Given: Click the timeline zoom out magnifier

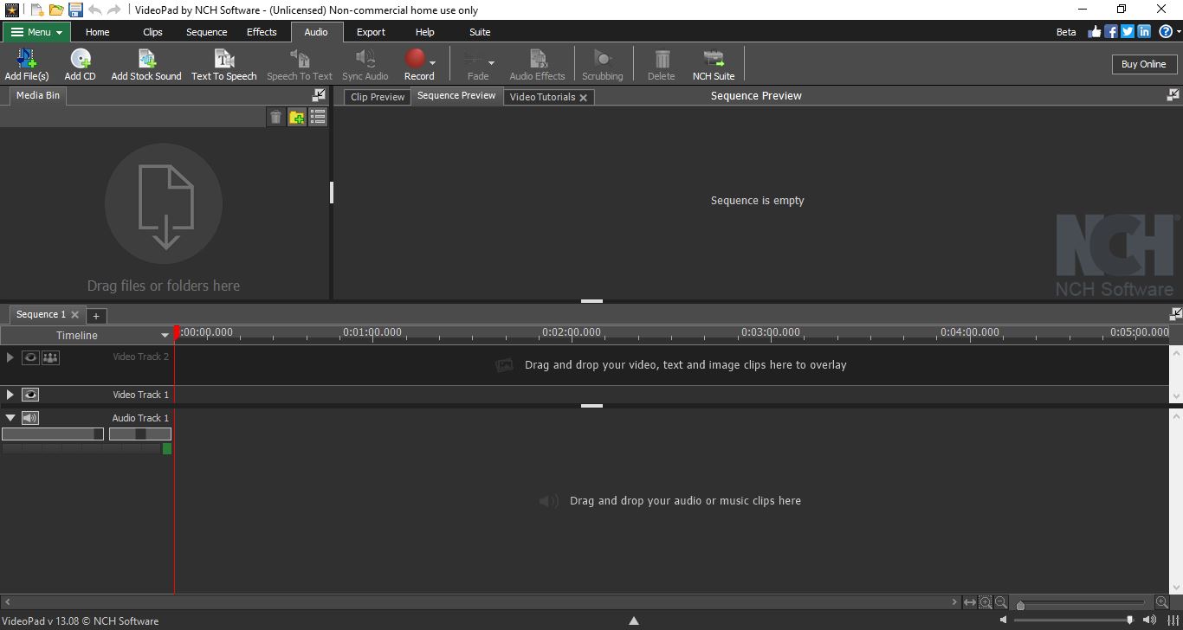Looking at the screenshot, I should pyautogui.click(x=1001, y=602).
